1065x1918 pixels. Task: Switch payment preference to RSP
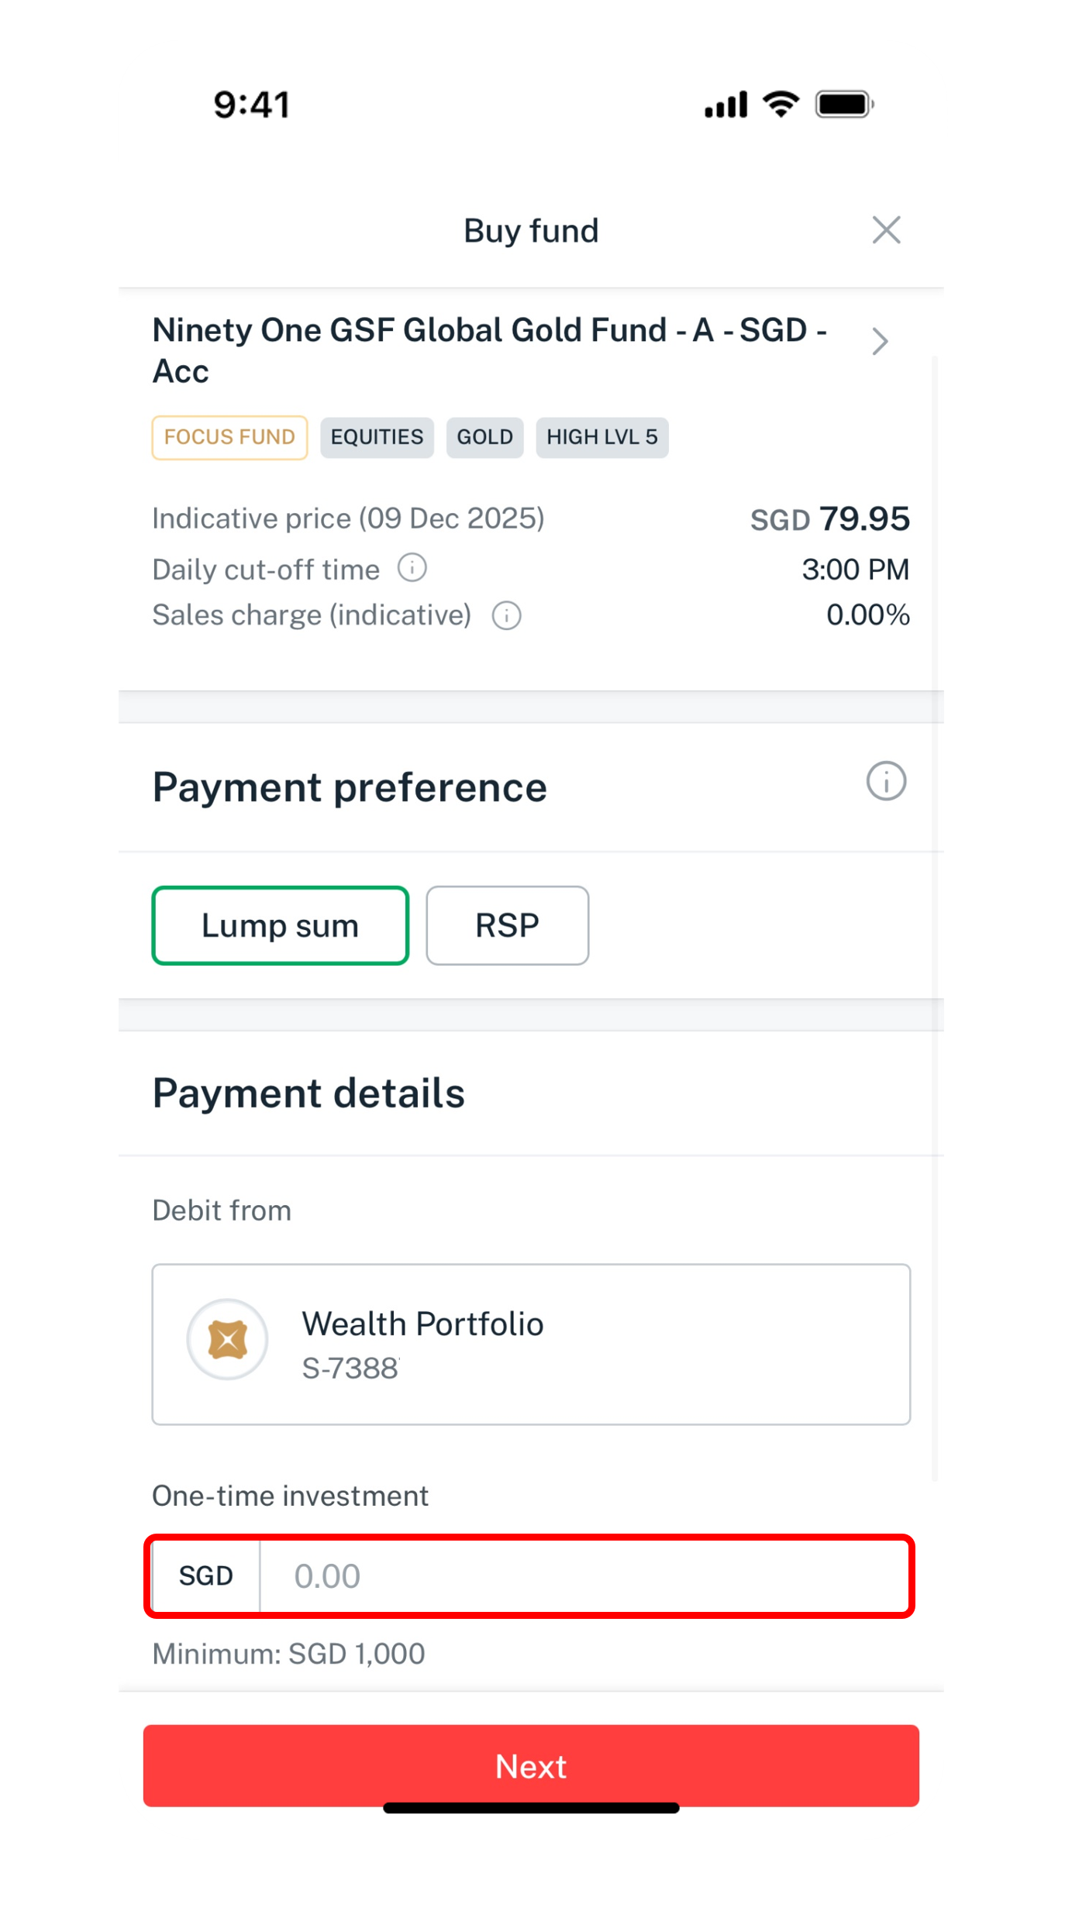[x=507, y=925]
